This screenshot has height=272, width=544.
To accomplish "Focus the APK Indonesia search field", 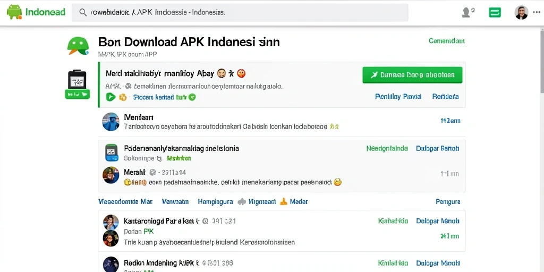I will click(x=240, y=13).
